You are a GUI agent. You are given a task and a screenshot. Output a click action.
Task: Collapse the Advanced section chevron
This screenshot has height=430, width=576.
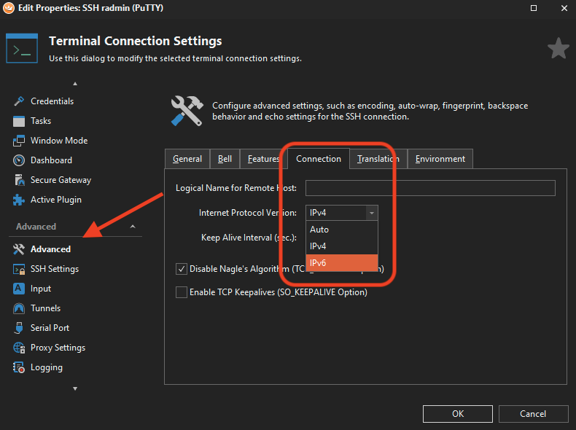[133, 227]
